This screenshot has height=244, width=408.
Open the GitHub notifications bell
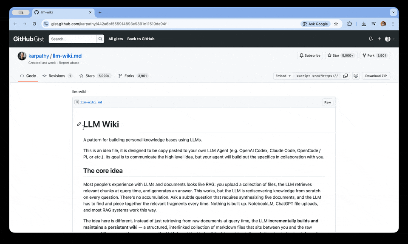371,39
